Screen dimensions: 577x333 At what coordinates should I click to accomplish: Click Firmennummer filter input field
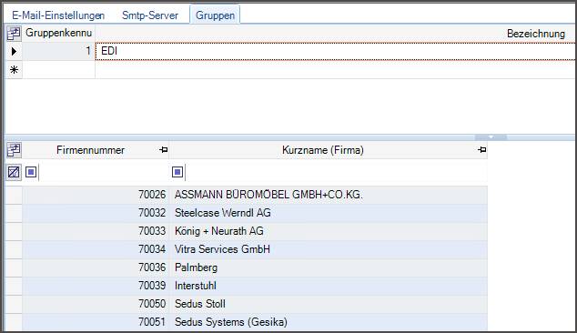pos(104,172)
